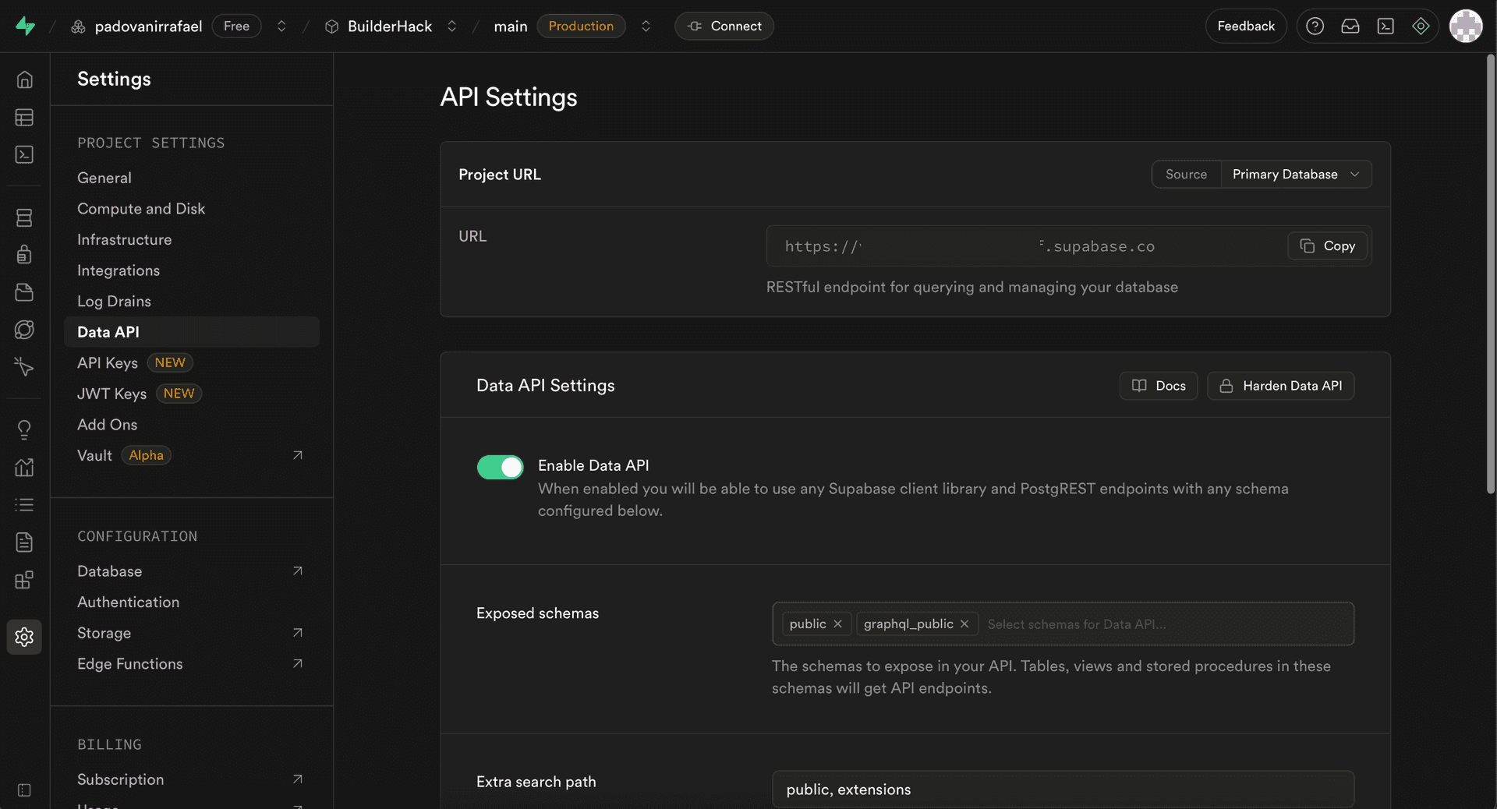This screenshot has width=1497, height=809.
Task: Open the Primary Database source dropdown
Action: tap(1295, 174)
